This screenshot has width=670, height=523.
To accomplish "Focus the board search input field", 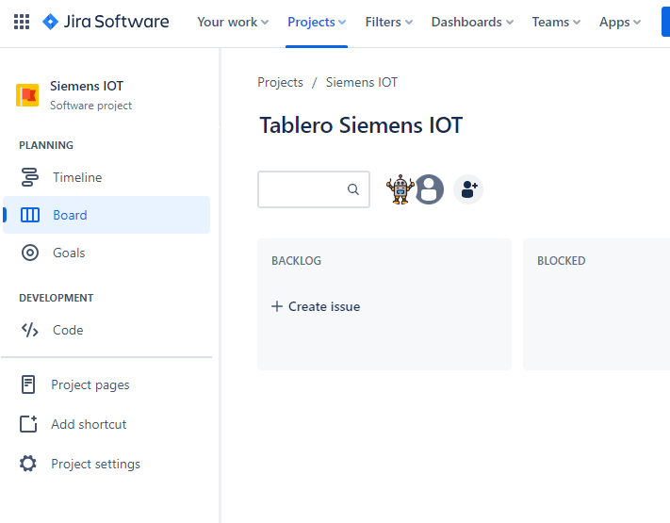I will [314, 189].
